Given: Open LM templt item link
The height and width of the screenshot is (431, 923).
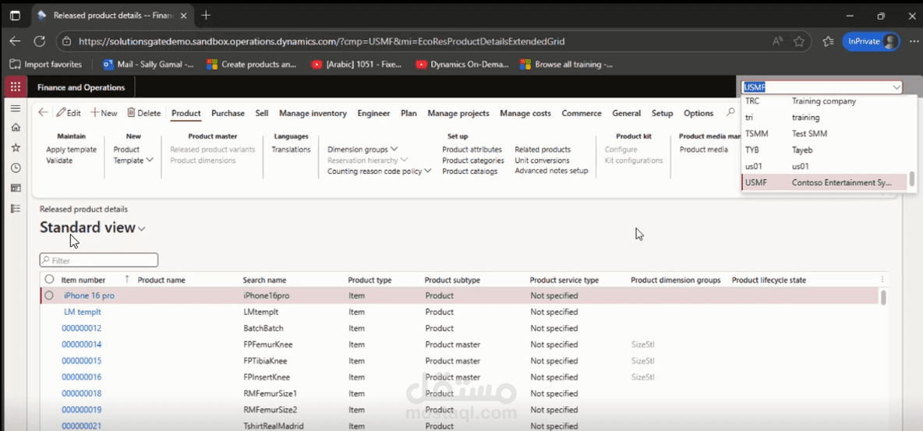Looking at the screenshot, I should tap(83, 312).
